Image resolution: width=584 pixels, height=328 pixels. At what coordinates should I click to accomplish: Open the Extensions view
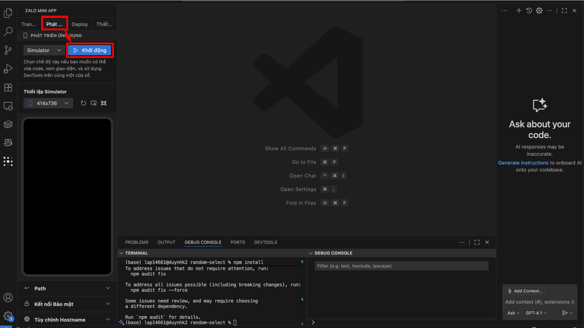click(x=8, y=88)
